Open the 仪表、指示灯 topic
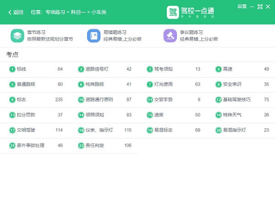The image size is (275, 220). [x=99, y=130]
